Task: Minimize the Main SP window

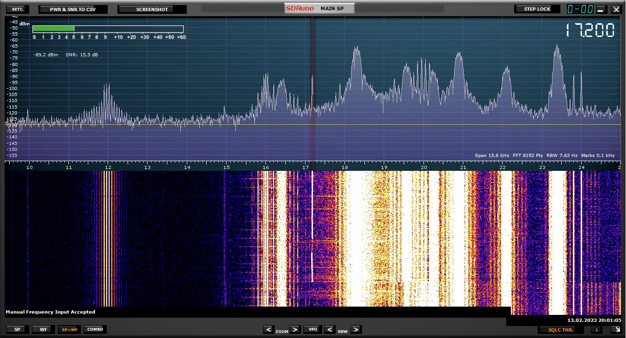Action: click(x=601, y=9)
